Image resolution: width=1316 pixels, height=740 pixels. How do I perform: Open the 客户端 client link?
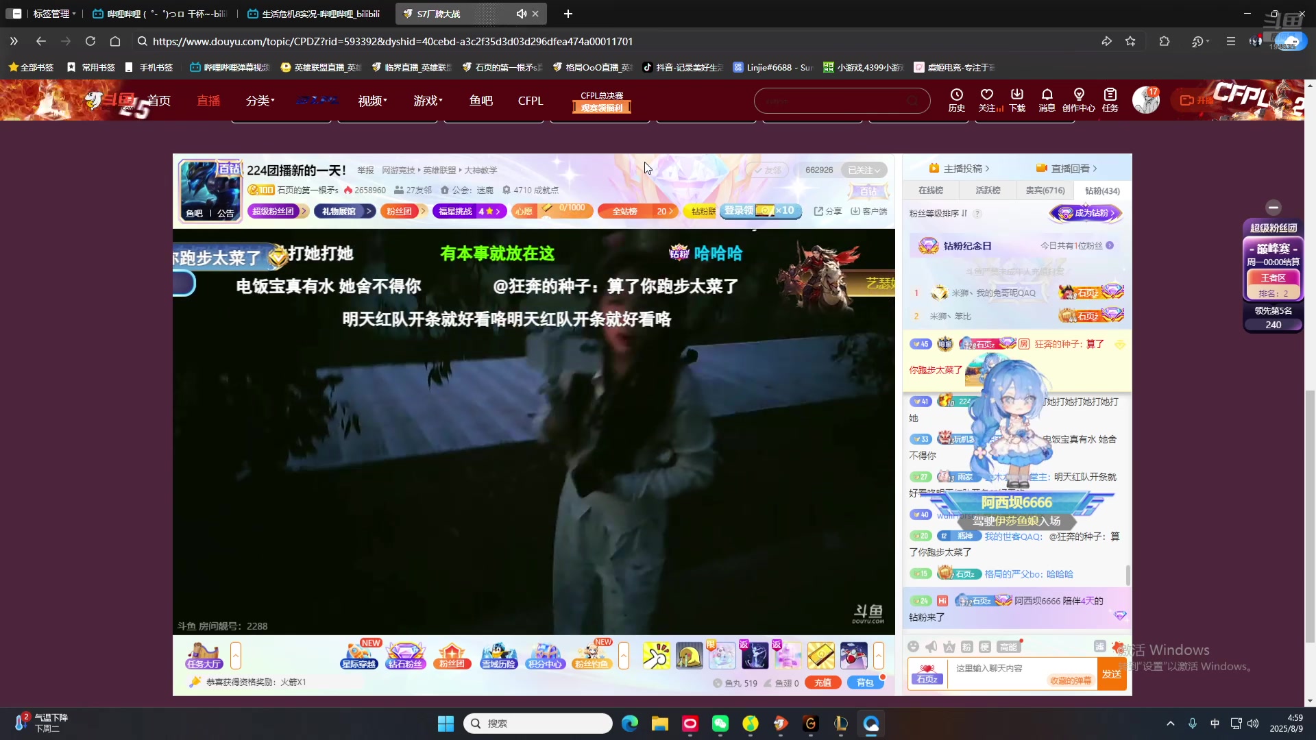pos(869,211)
